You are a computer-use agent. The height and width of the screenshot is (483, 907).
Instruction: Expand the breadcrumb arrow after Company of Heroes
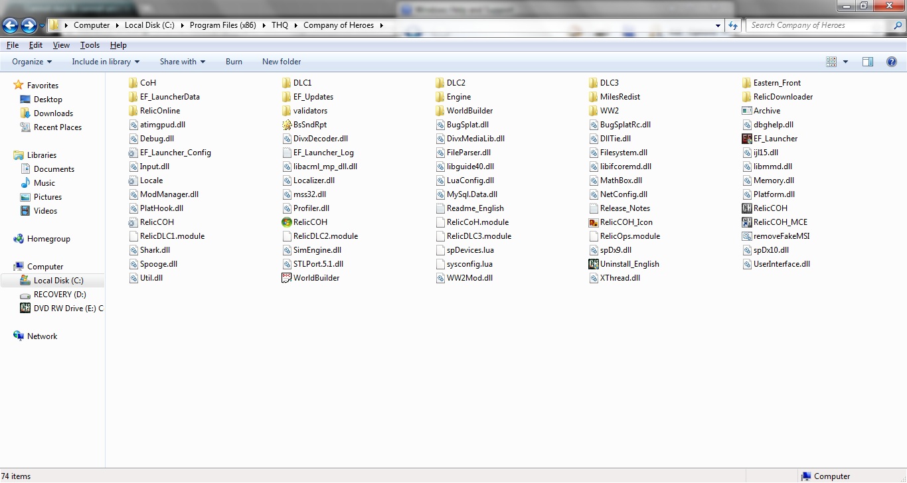[381, 25]
